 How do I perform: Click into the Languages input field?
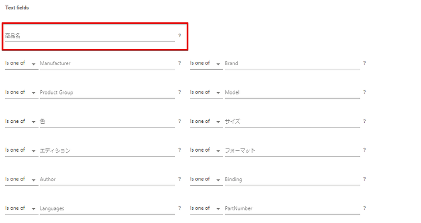pos(107,208)
